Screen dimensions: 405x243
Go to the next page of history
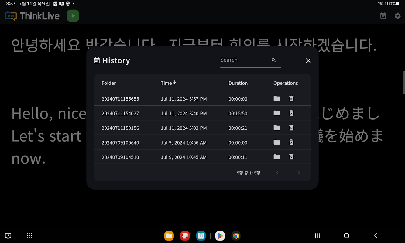point(299,173)
